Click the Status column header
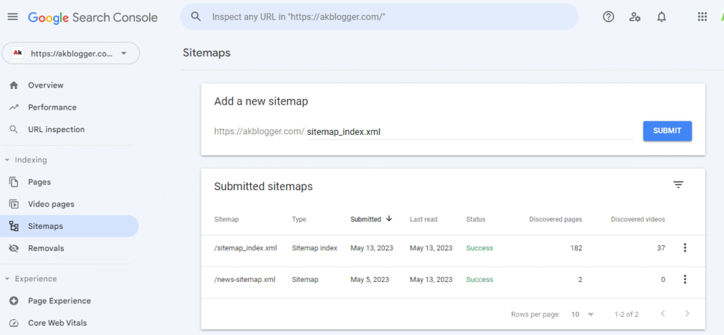 pyautogui.click(x=476, y=219)
